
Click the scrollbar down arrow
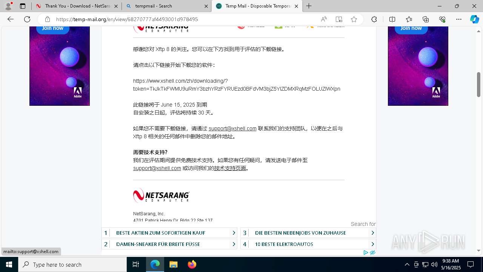[478, 250]
